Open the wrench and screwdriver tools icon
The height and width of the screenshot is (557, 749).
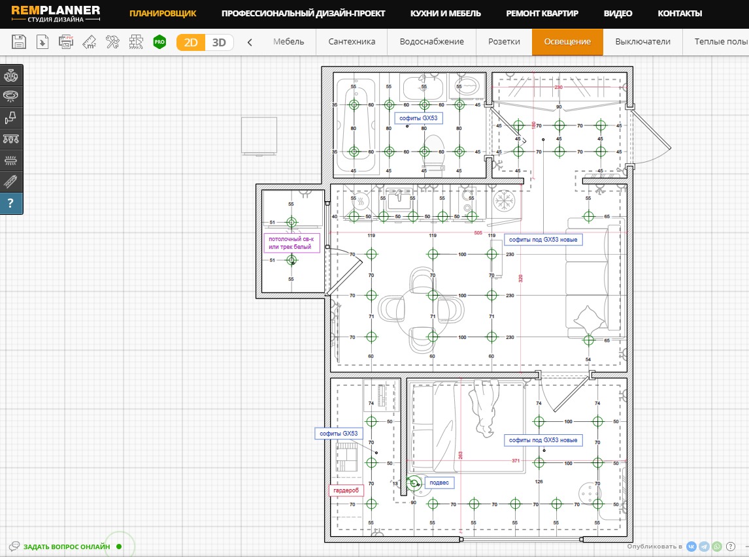[112, 42]
